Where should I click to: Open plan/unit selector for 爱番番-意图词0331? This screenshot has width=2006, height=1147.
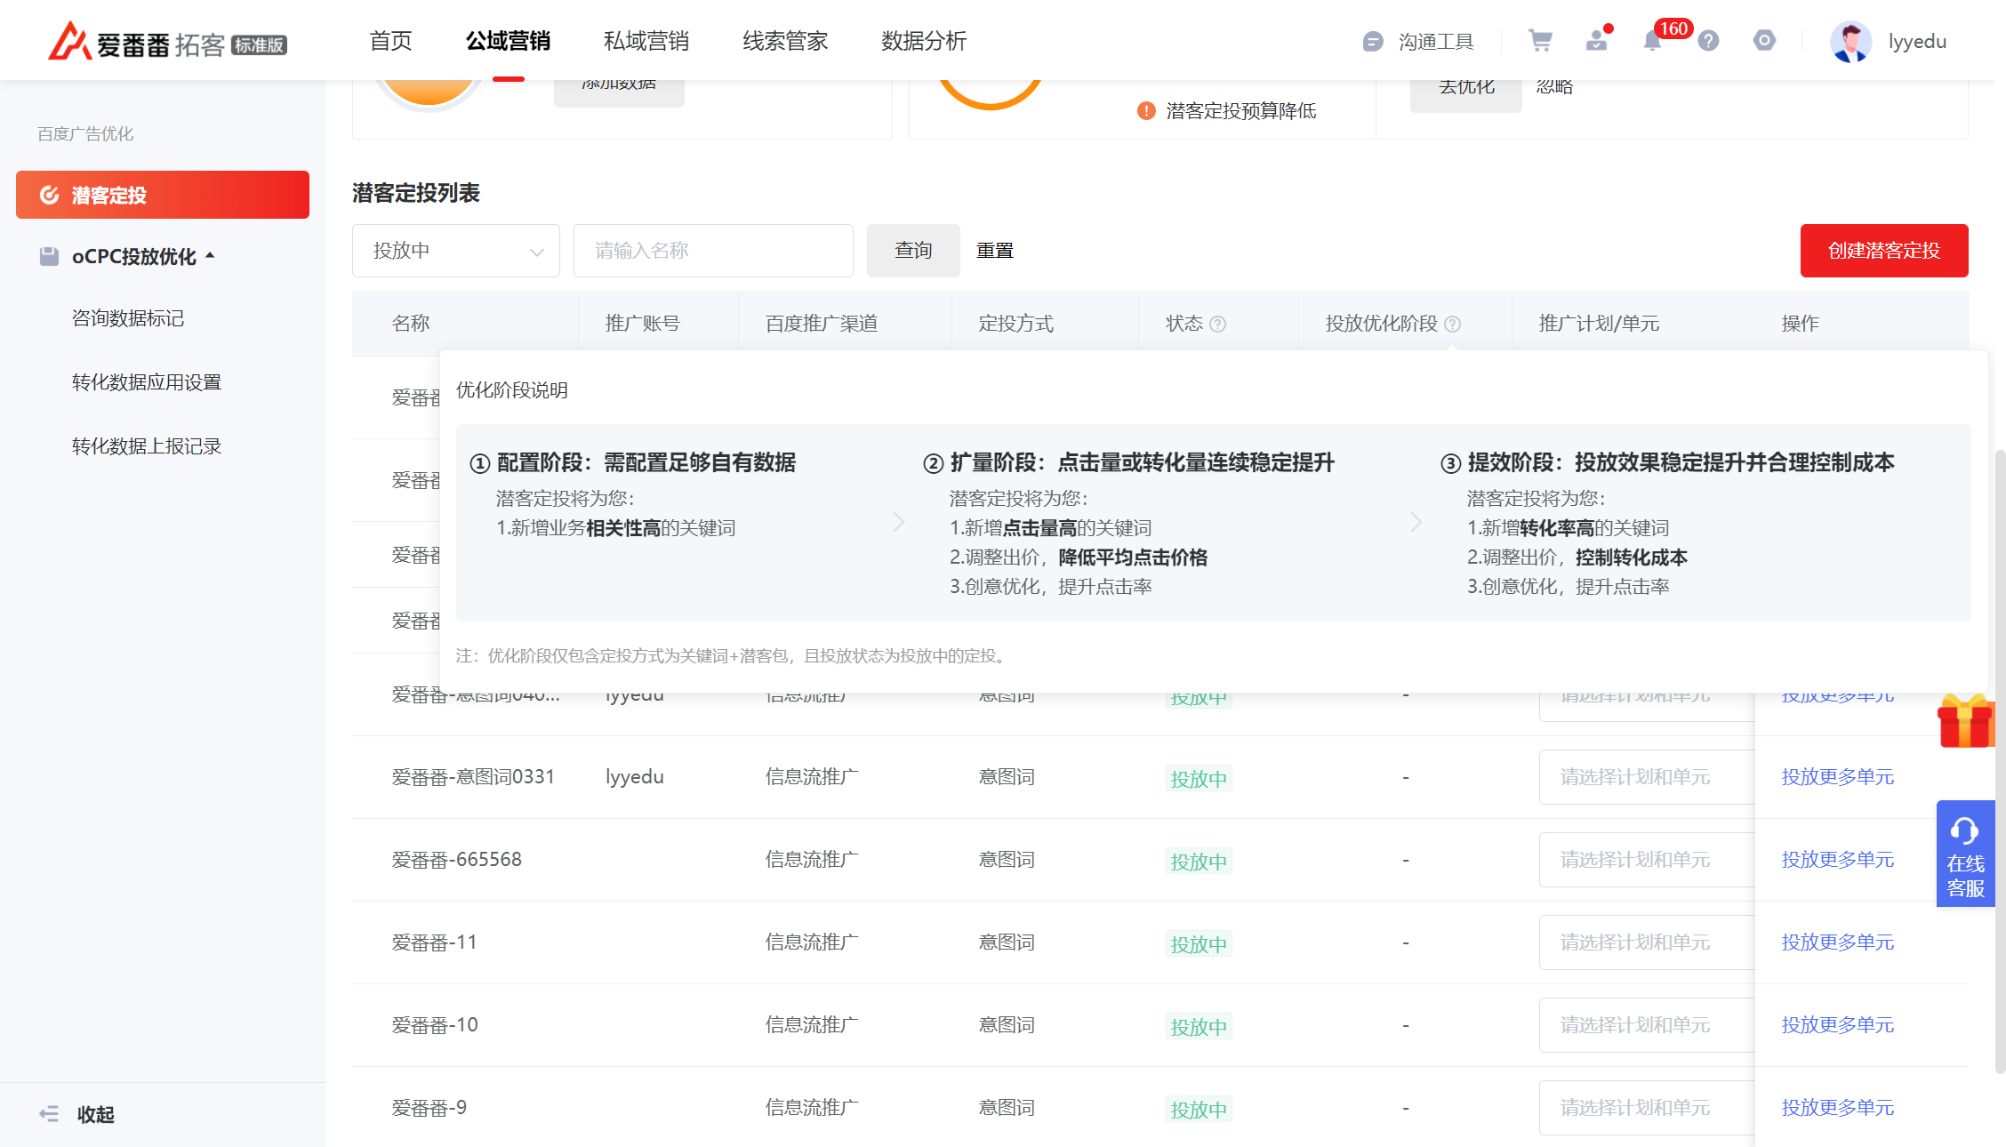coord(1647,777)
